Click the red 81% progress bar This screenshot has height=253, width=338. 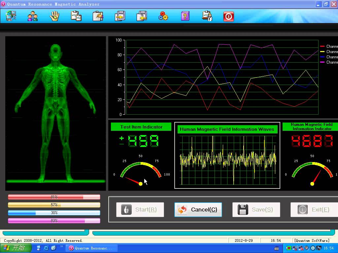coord(54,197)
